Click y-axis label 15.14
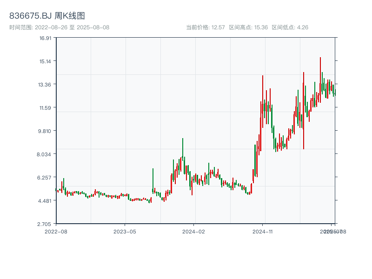The image size is (372, 279). (x=45, y=61)
